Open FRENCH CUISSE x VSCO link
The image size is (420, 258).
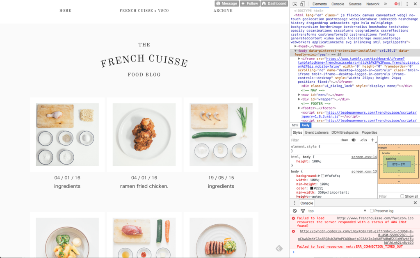(x=144, y=11)
